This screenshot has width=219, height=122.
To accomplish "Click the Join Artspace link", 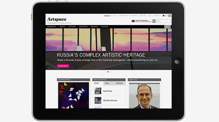I will 123,16.
